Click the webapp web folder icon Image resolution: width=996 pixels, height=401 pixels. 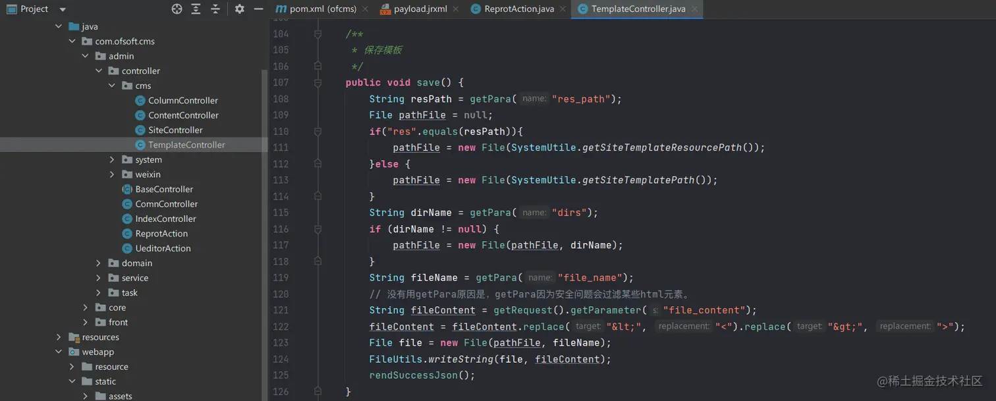click(x=74, y=352)
